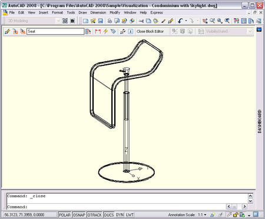The height and width of the screenshot is (219, 265).
Task: Toggle LWT lineweight display
Action: pyautogui.click(x=130, y=215)
